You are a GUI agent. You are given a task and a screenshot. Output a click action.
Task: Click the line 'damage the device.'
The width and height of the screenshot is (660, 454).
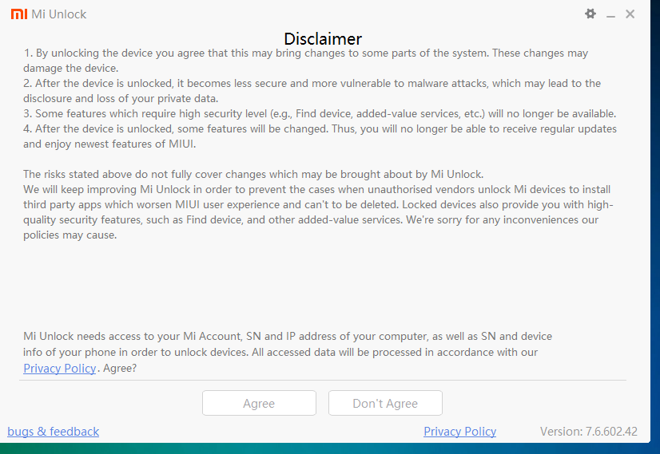(70, 68)
